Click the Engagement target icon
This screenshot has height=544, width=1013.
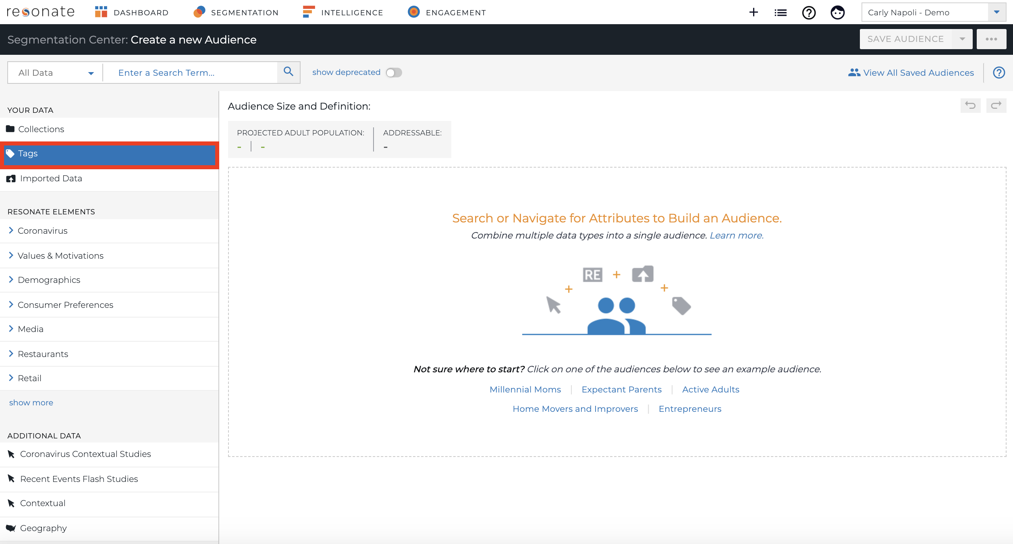tap(414, 12)
